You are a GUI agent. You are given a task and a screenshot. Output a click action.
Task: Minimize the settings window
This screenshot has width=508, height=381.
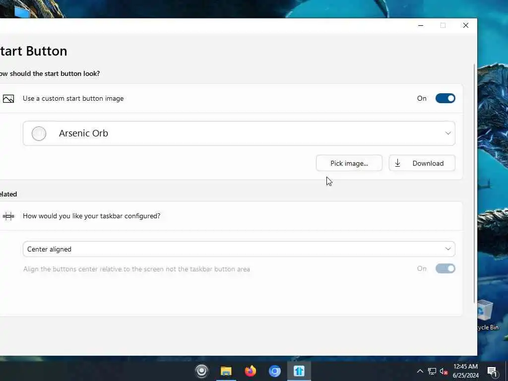[421, 25]
